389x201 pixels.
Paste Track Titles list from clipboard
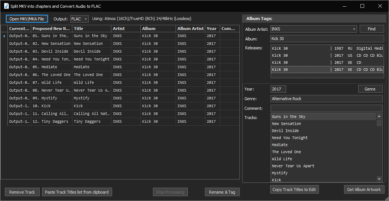coord(77,192)
